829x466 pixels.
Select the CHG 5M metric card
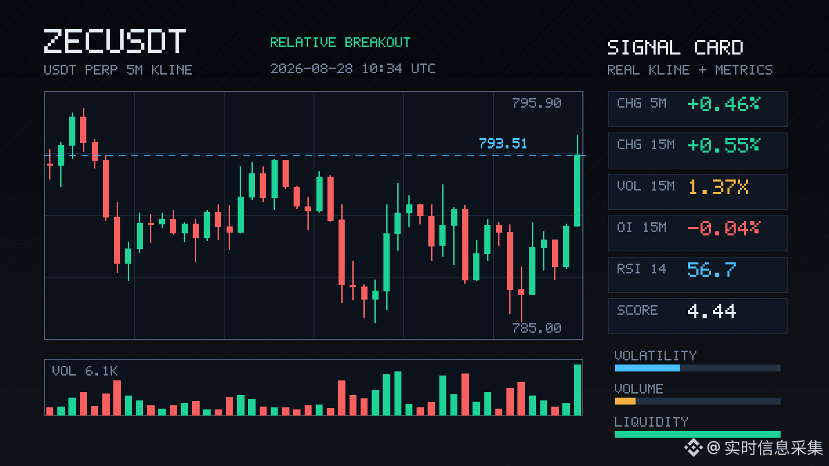click(x=697, y=109)
